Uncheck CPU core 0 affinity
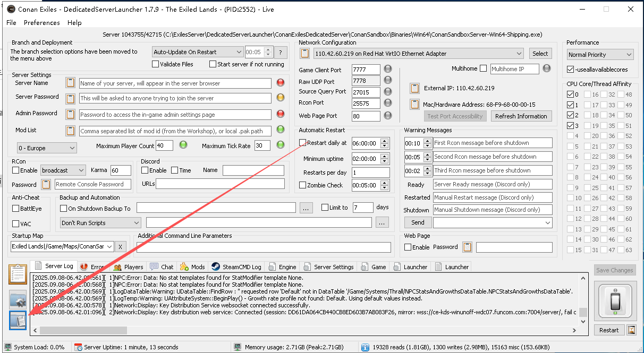 [570, 95]
